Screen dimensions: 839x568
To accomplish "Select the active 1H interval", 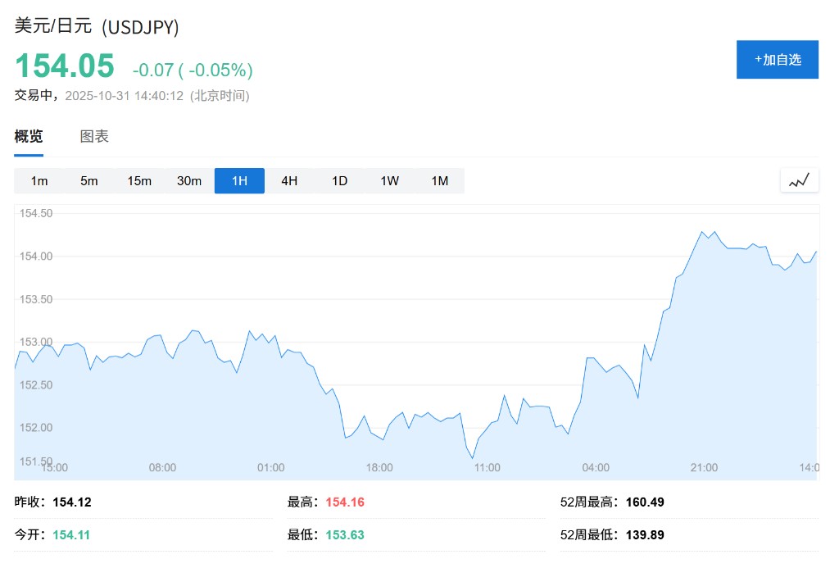I will (x=239, y=181).
